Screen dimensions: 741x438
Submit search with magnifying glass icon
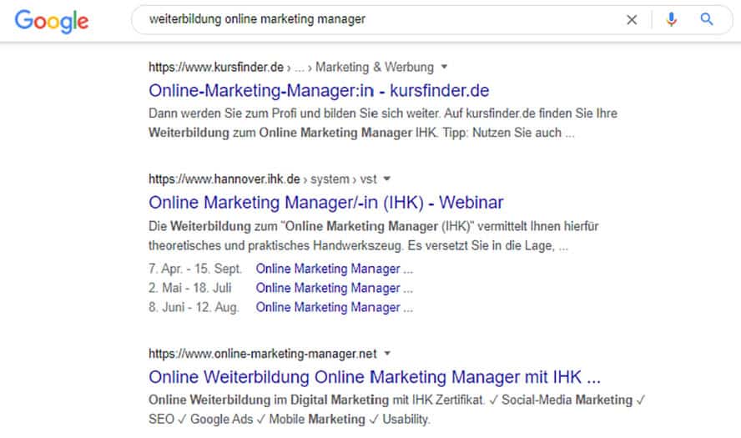coord(707,19)
